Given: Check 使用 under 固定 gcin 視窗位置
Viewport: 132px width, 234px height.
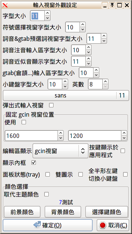Looking at the screenshot, I should pos(24,123).
